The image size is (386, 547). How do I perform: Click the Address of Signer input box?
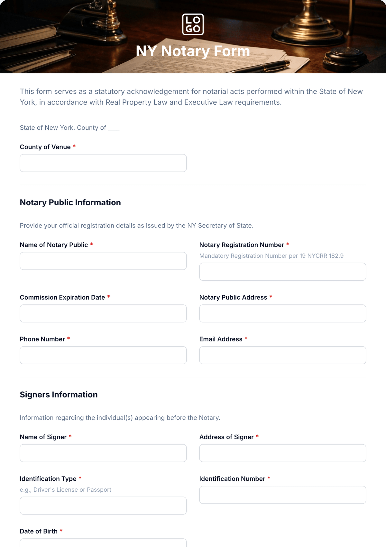pos(283,453)
